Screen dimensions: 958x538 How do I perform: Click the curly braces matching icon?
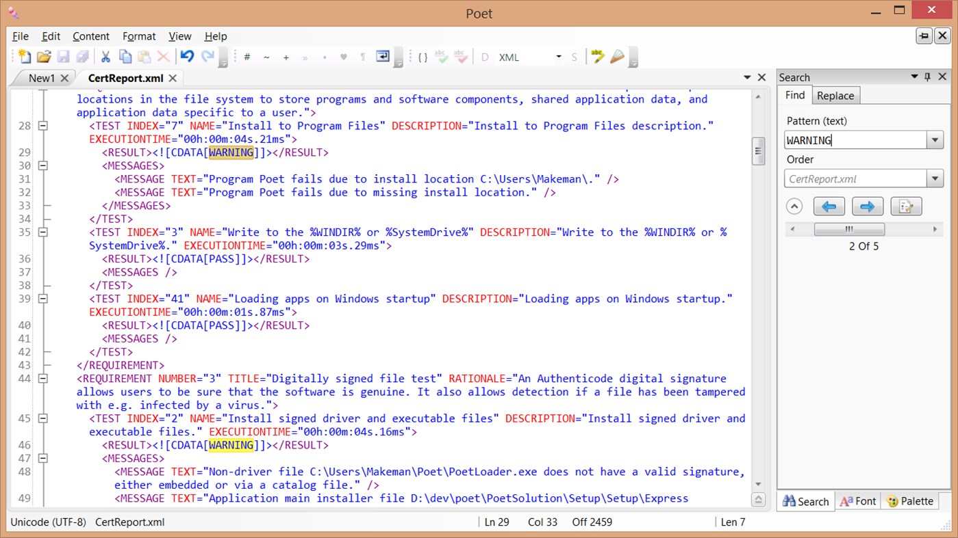point(423,57)
